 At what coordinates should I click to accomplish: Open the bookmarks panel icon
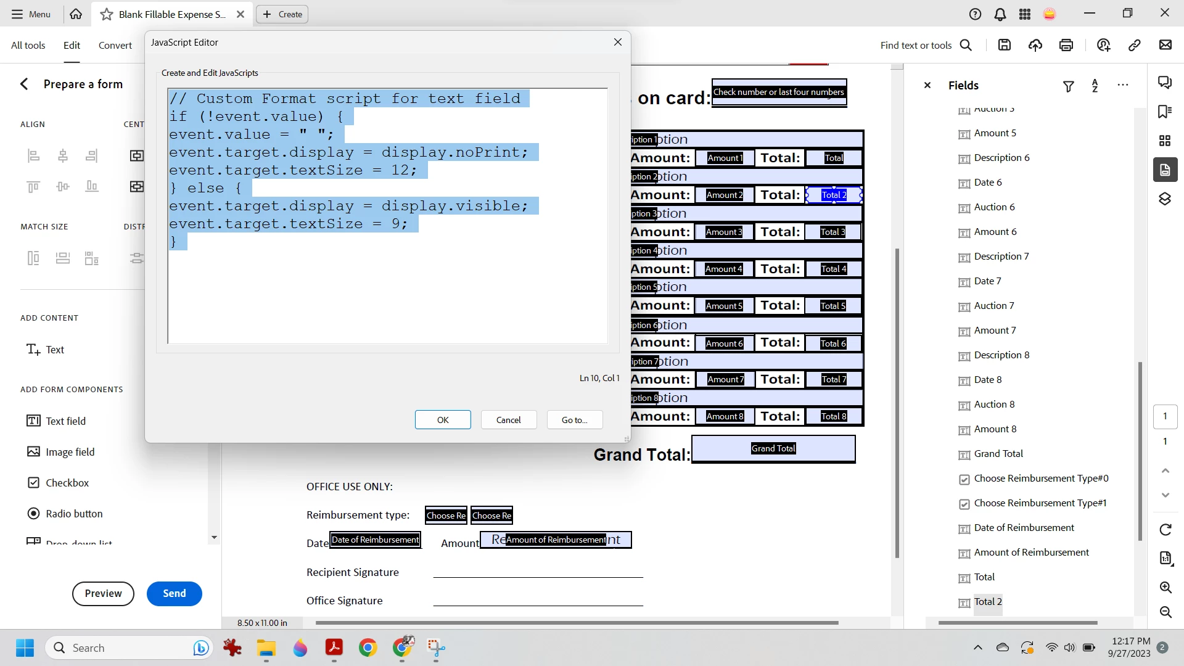pos(1165,112)
